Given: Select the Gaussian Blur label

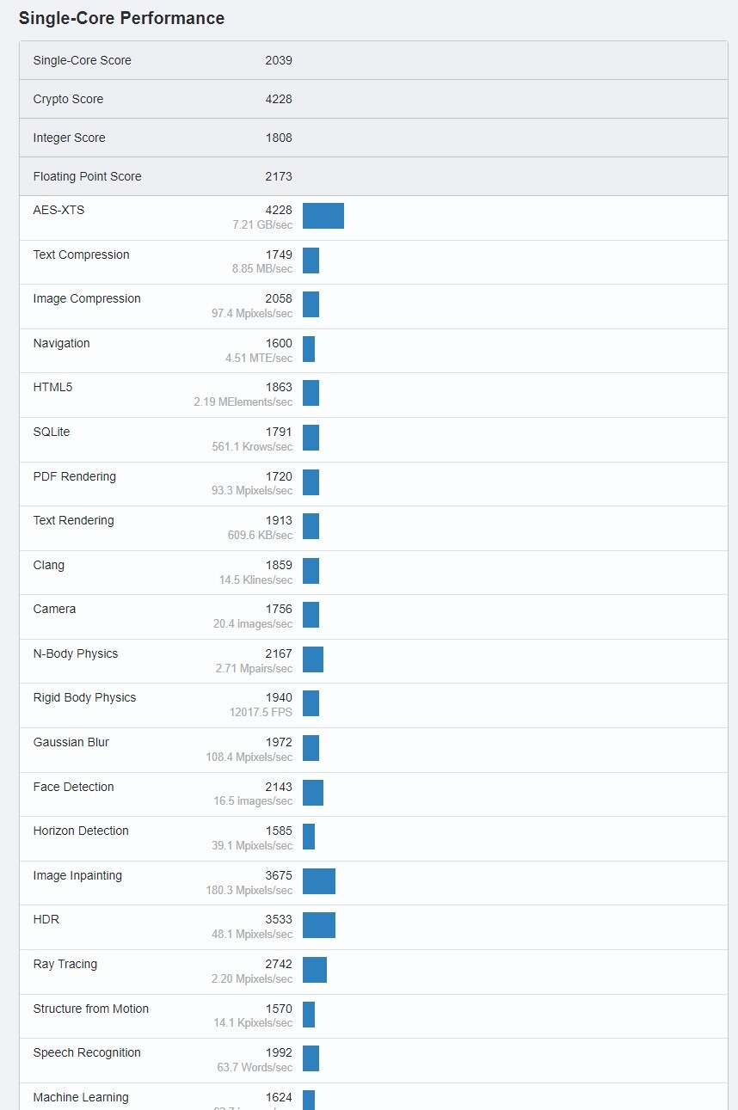Looking at the screenshot, I should click(71, 742).
